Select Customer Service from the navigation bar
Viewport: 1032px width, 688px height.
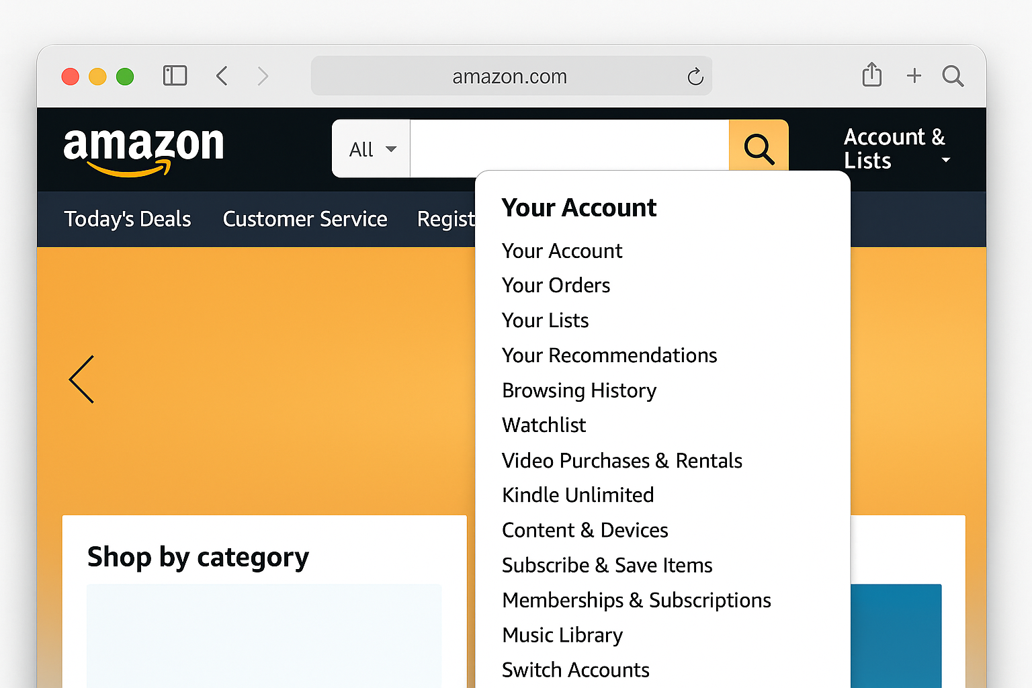305,219
